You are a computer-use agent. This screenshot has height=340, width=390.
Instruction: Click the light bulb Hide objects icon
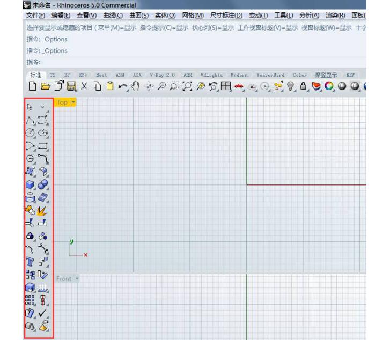point(291,86)
